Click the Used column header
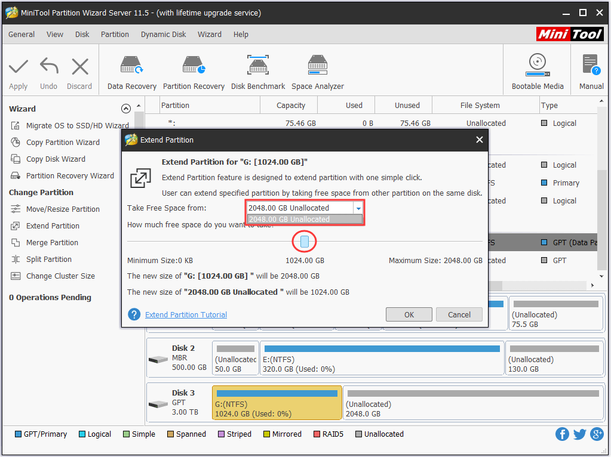611x457 pixels. 346,105
